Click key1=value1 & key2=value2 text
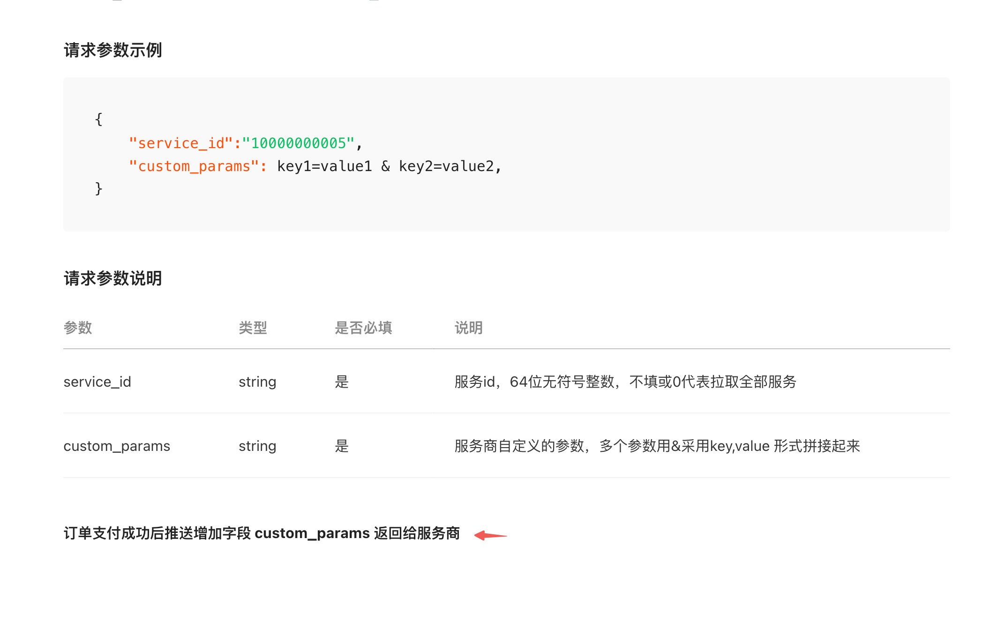 point(389,166)
